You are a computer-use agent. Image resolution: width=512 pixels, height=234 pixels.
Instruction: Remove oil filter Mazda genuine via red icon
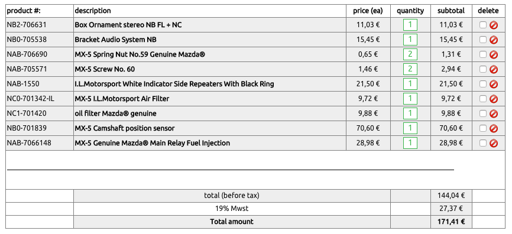pyautogui.click(x=494, y=113)
